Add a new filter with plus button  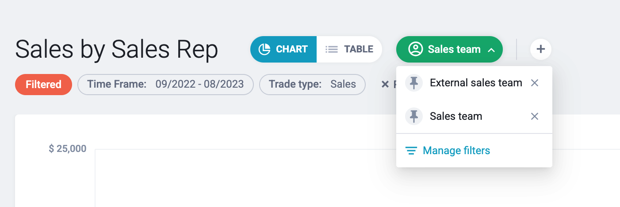pyautogui.click(x=540, y=49)
